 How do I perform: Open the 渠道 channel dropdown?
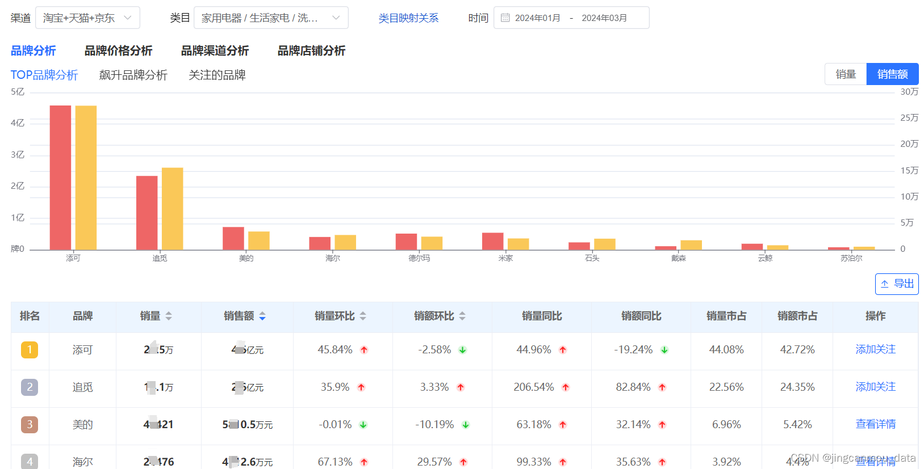(x=87, y=18)
